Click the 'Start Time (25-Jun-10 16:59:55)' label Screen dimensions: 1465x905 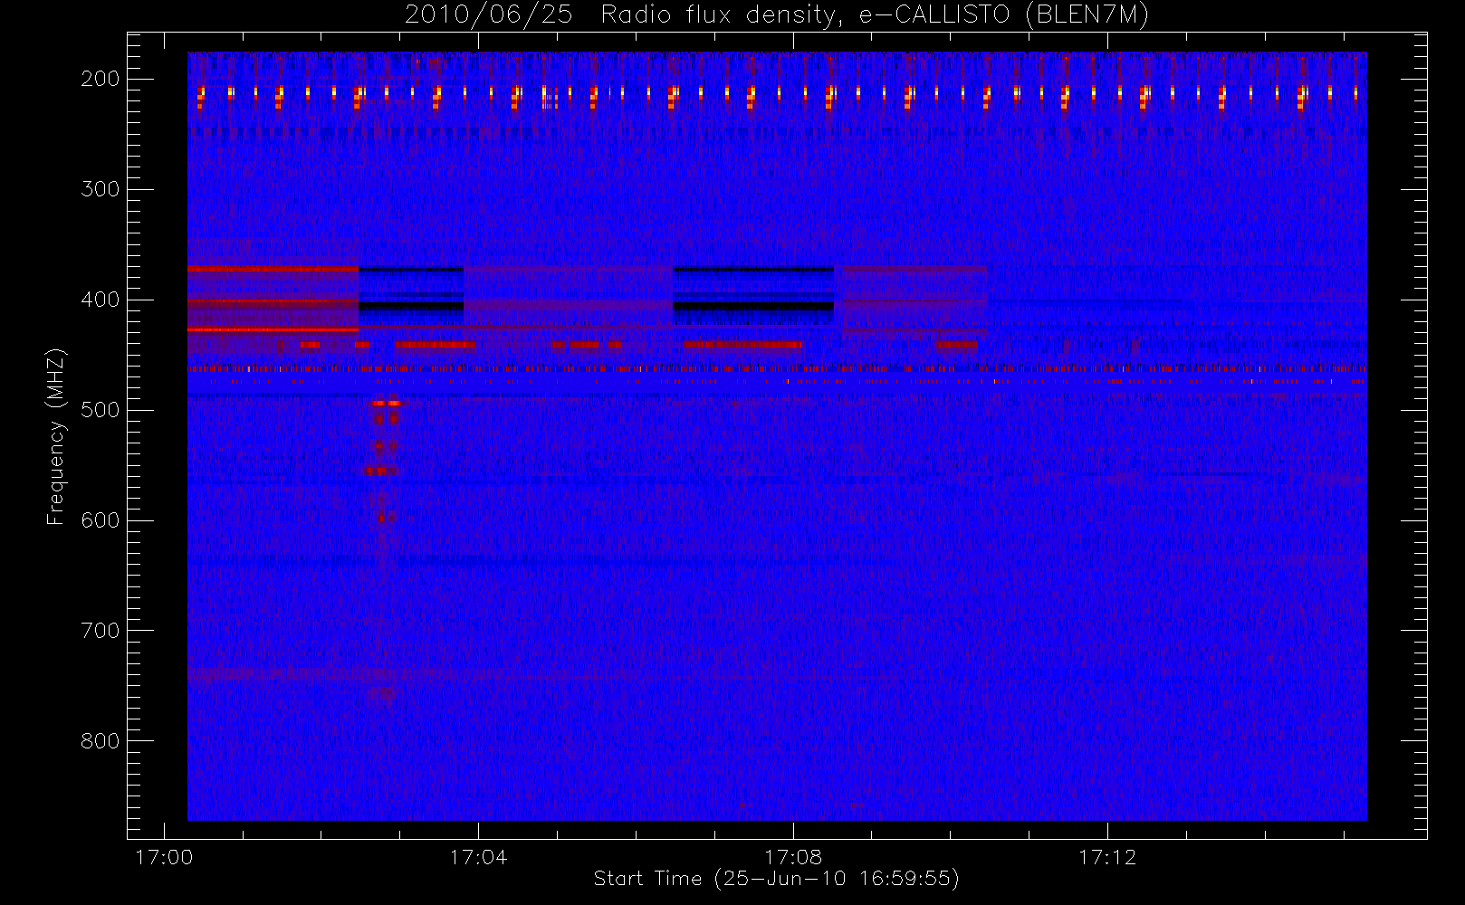click(776, 879)
